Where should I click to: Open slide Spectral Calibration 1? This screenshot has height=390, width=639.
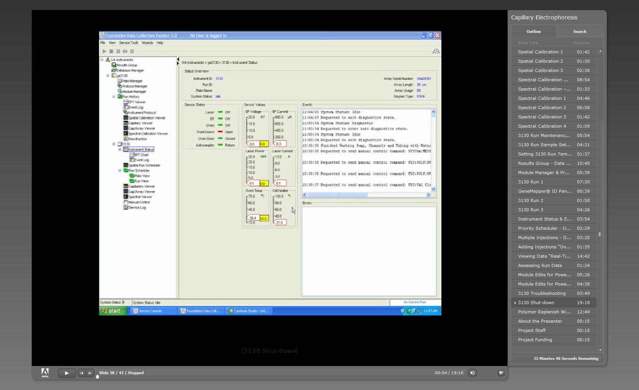554,98
